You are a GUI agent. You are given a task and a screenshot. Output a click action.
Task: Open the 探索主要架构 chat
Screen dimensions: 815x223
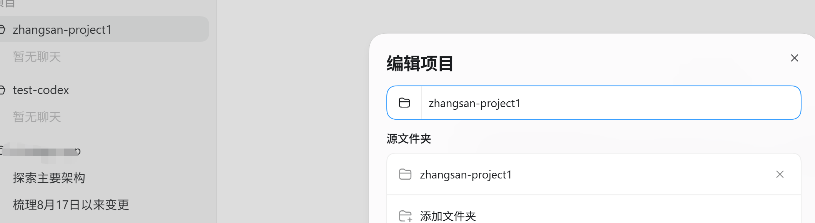coord(49,178)
